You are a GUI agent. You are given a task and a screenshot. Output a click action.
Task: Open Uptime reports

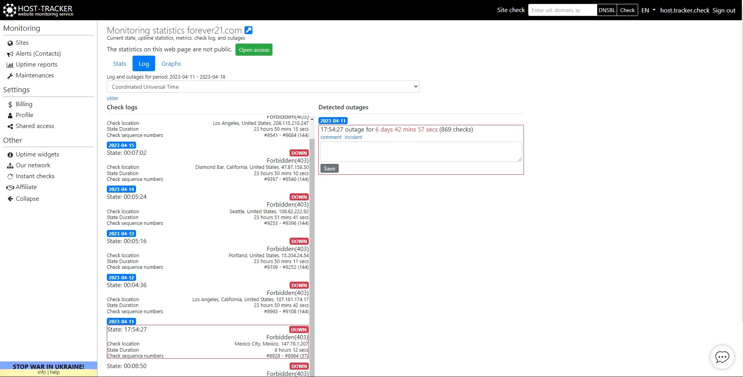click(37, 65)
